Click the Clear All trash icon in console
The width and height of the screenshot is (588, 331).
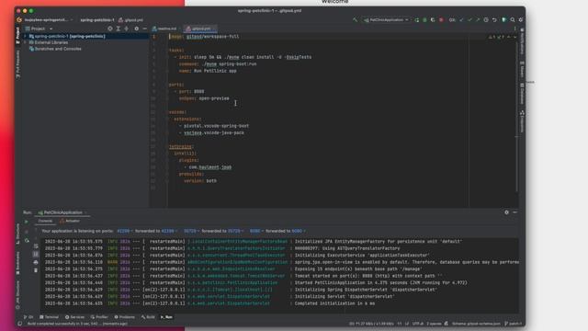point(36,269)
